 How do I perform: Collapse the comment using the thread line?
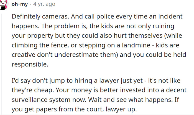[1, 64]
